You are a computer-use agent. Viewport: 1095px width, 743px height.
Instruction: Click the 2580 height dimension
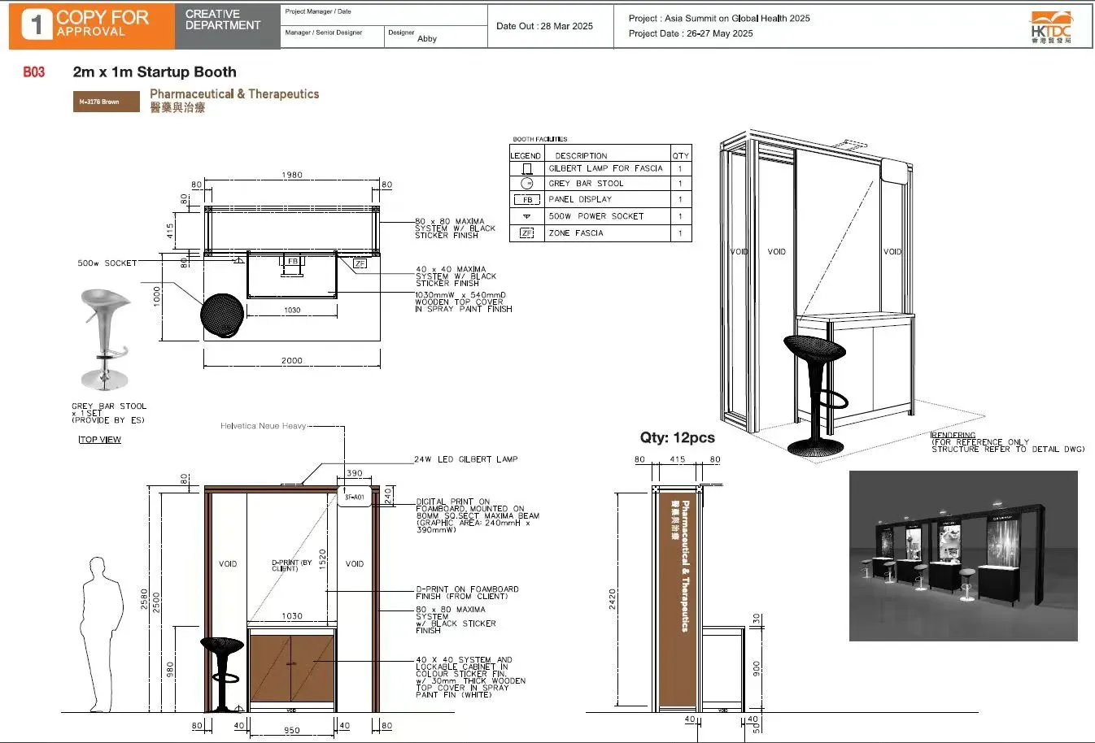coord(145,599)
